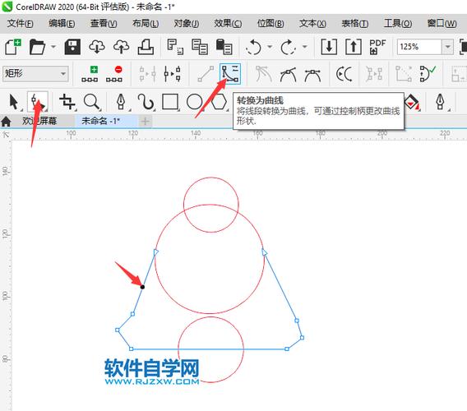The width and height of the screenshot is (467, 411).
Task: Open the 对象(J) menu
Action: (187, 23)
